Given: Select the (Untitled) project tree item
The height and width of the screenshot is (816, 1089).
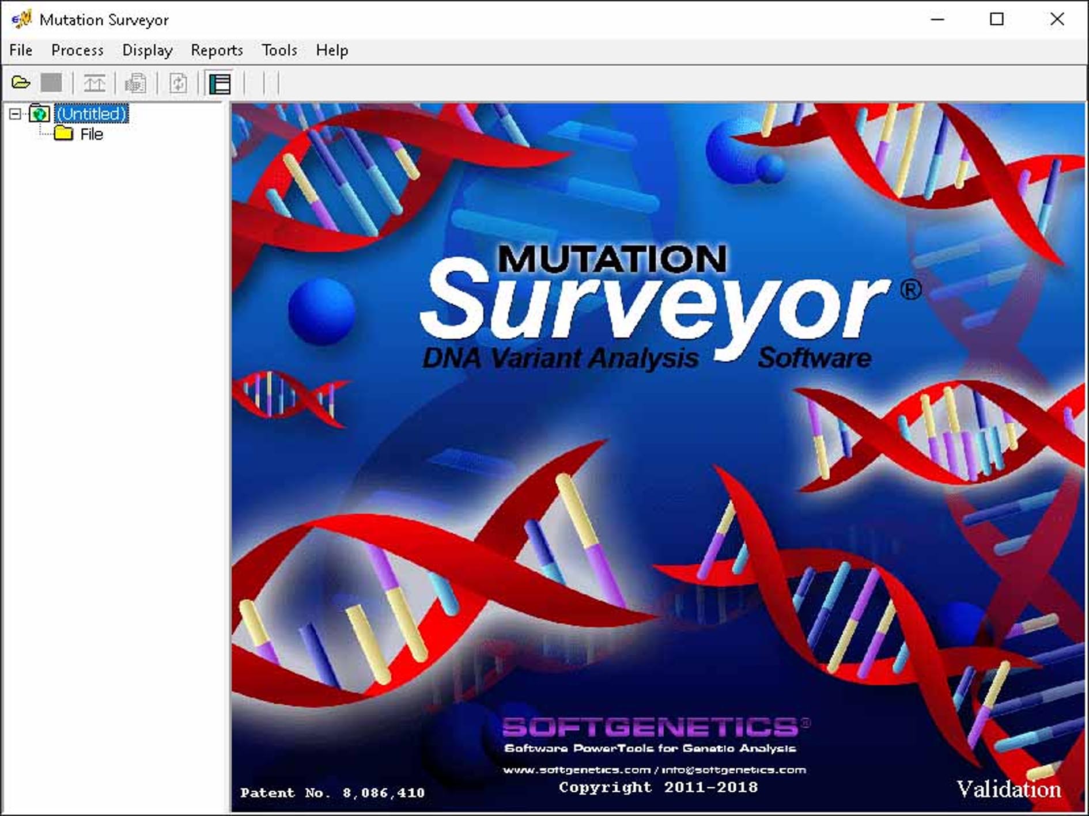Looking at the screenshot, I should tap(92, 113).
